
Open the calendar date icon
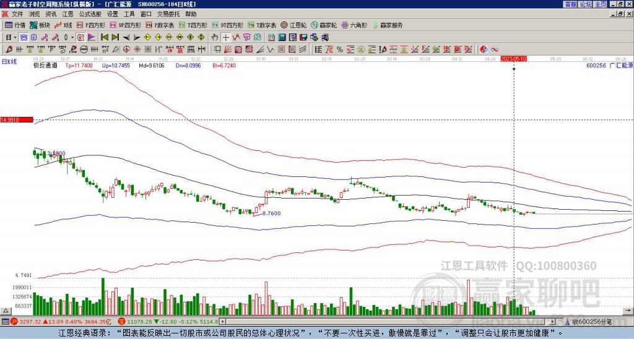[x=271, y=37]
